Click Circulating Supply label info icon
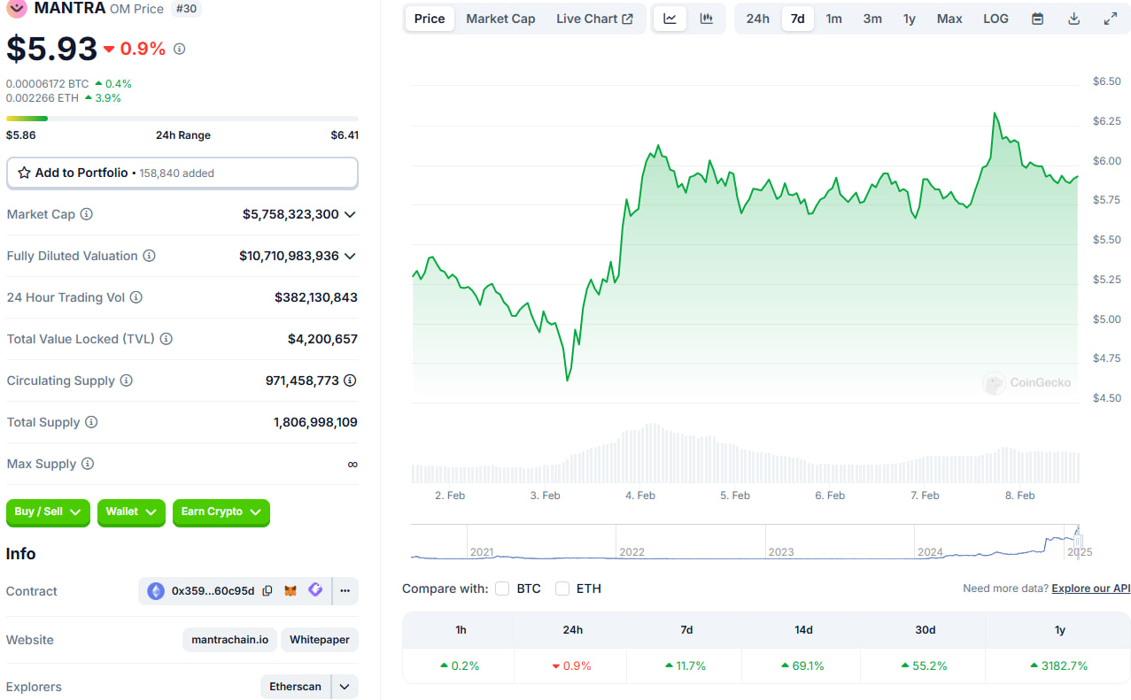1131x700 pixels. coord(126,381)
